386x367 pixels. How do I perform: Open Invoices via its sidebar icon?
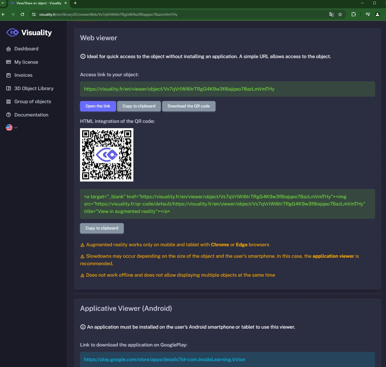click(x=9, y=75)
